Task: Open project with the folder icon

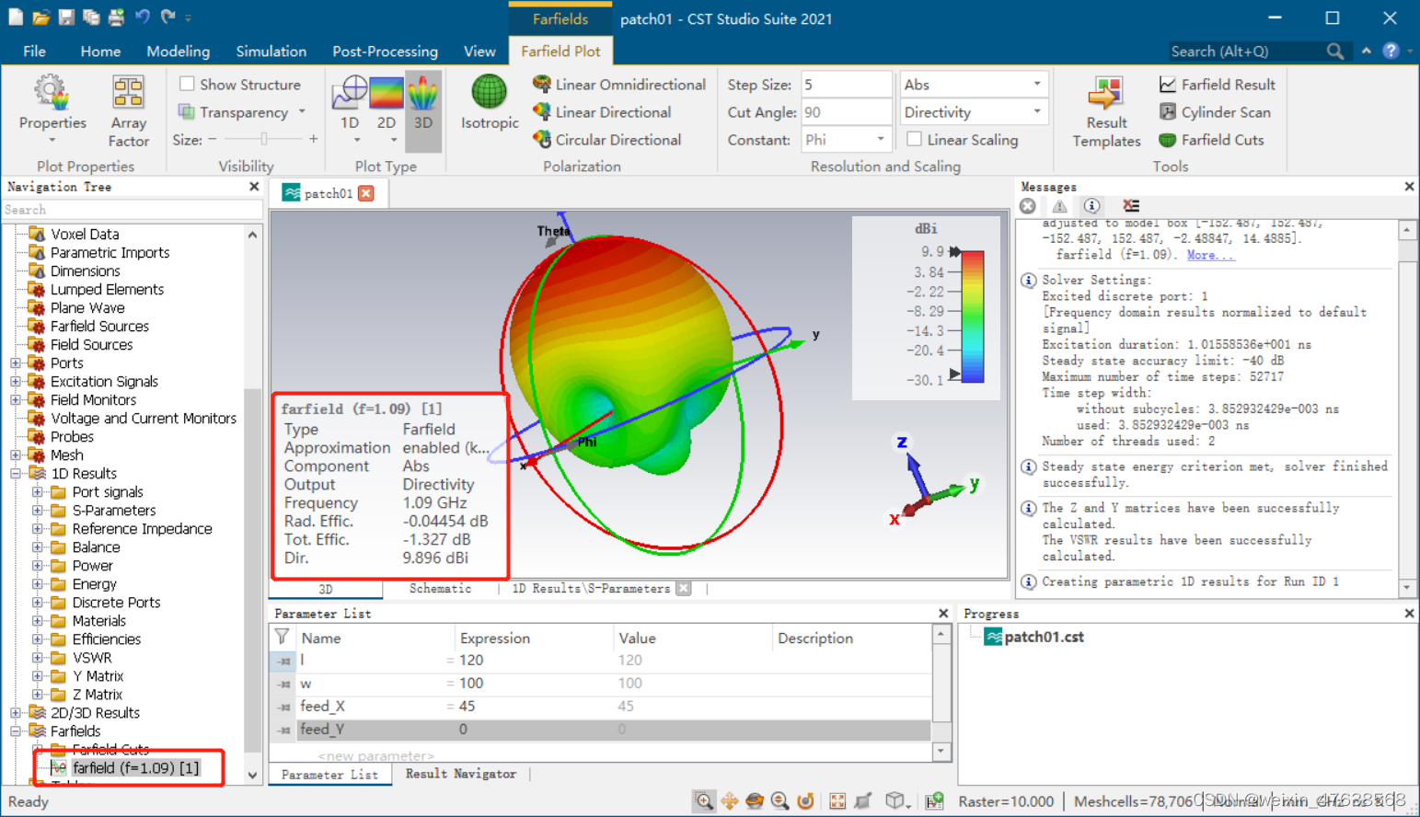Action: point(40,17)
